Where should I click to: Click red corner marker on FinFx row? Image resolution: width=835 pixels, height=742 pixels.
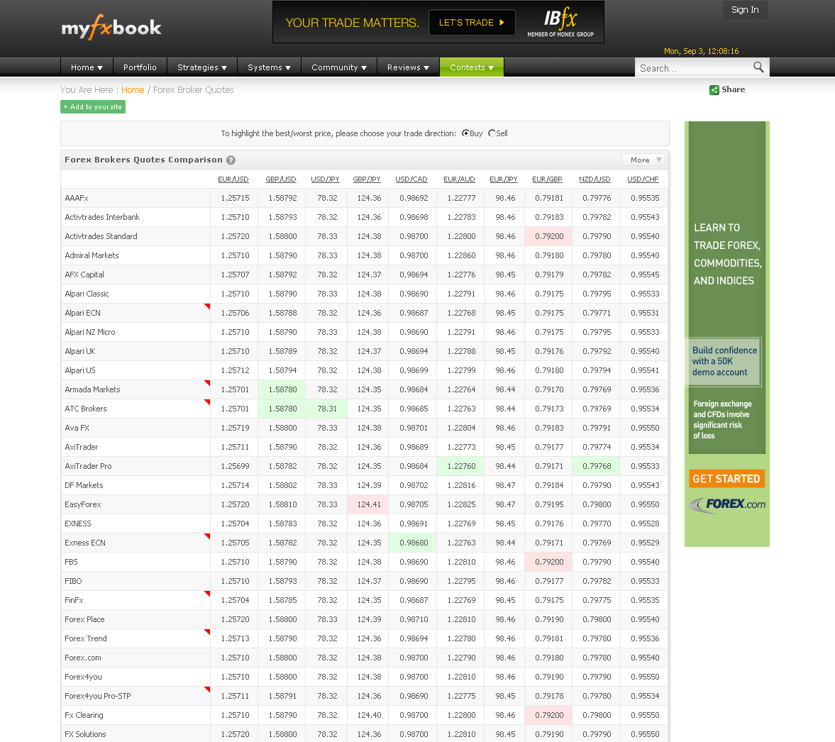pos(207,594)
